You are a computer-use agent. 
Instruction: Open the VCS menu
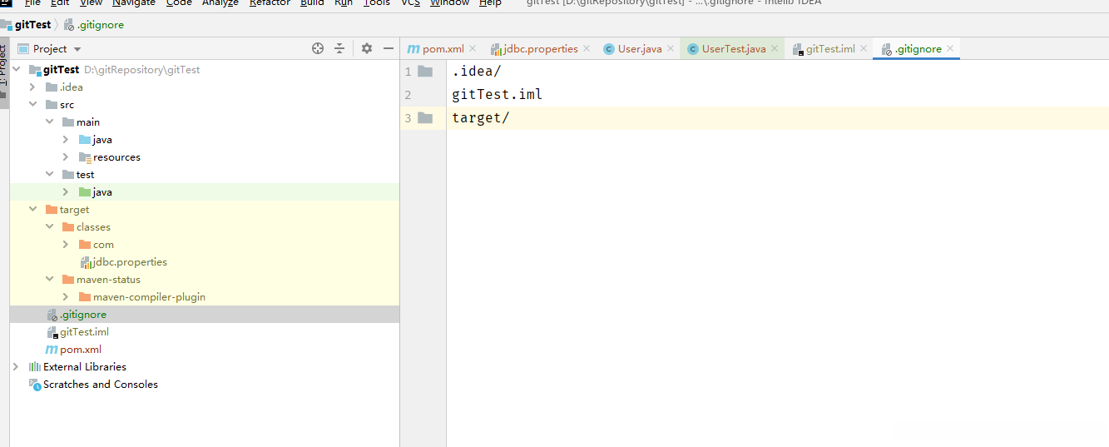[x=410, y=2]
